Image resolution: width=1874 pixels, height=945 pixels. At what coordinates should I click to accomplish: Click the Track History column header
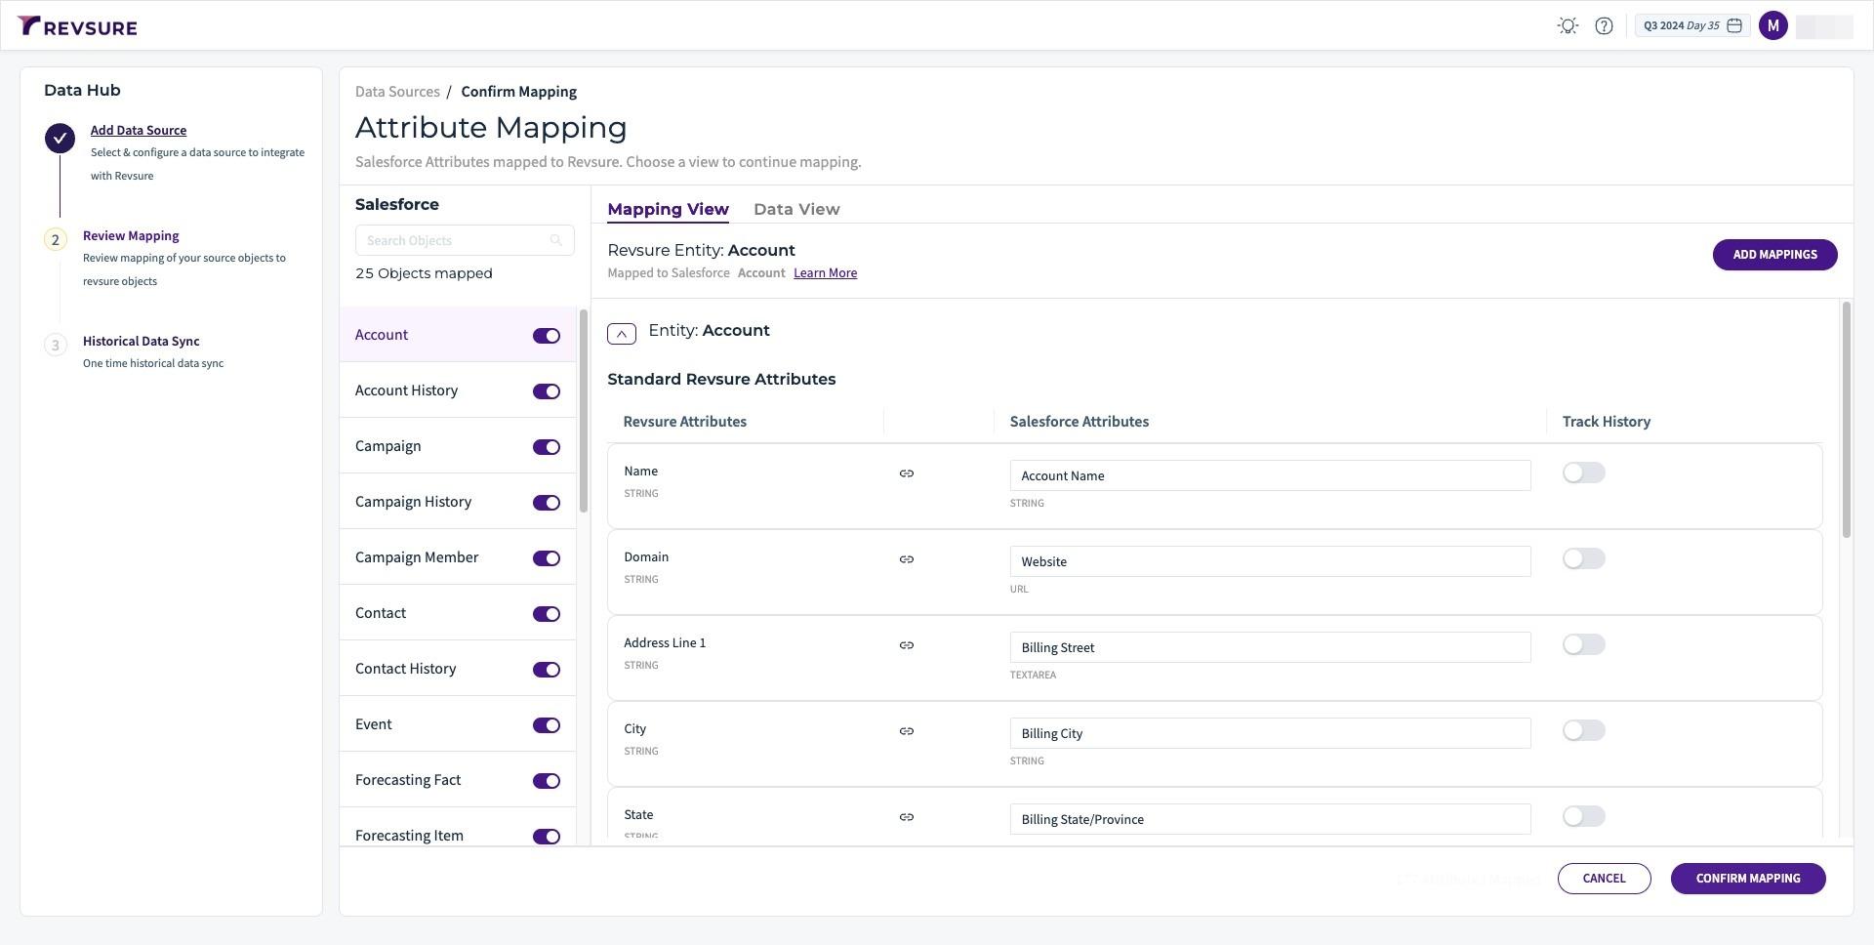(x=1607, y=422)
